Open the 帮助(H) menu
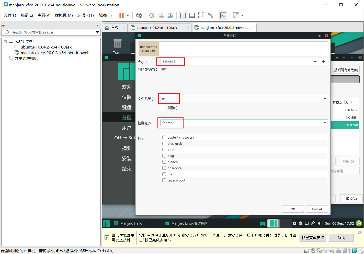This screenshot has width=364, height=254. (x=105, y=15)
